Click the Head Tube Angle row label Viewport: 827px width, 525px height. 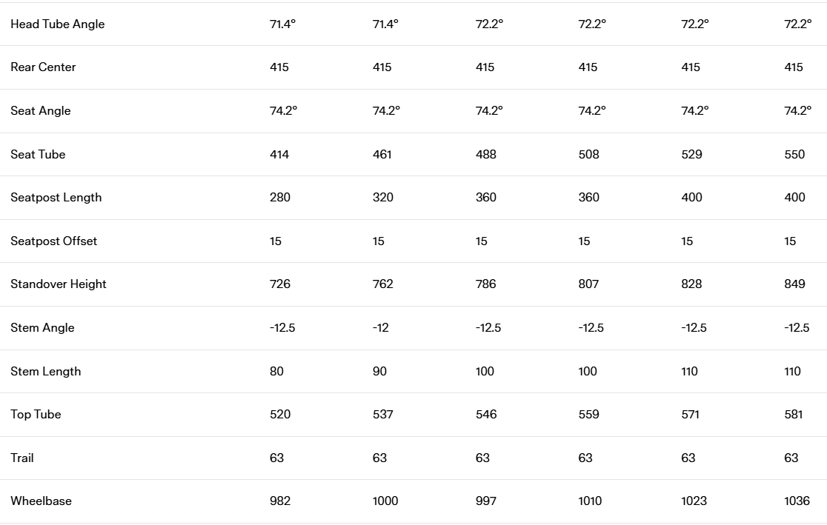tap(58, 24)
